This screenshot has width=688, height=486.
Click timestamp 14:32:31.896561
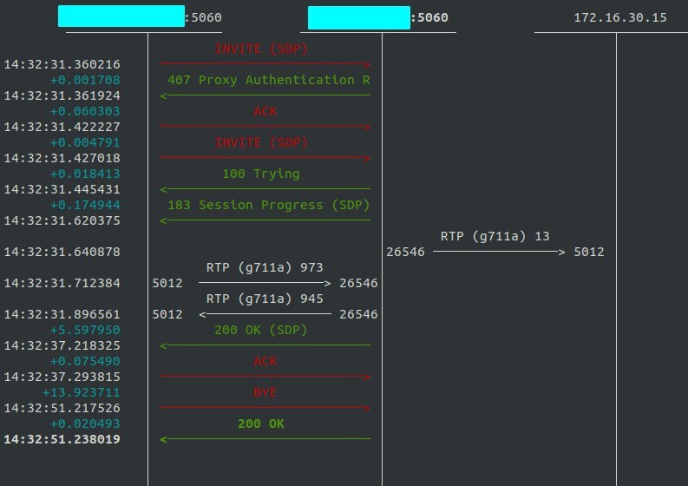point(62,314)
